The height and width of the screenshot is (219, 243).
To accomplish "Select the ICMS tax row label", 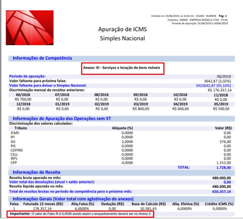I will (15, 133).
